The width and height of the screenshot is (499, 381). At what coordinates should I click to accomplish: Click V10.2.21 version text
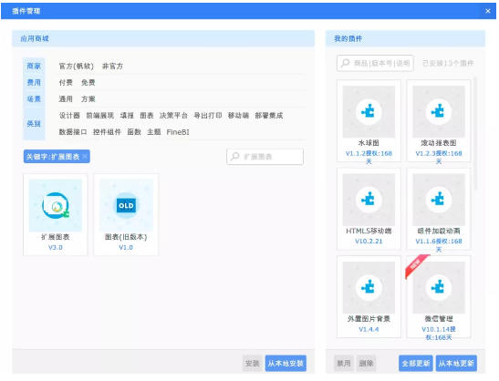click(369, 241)
